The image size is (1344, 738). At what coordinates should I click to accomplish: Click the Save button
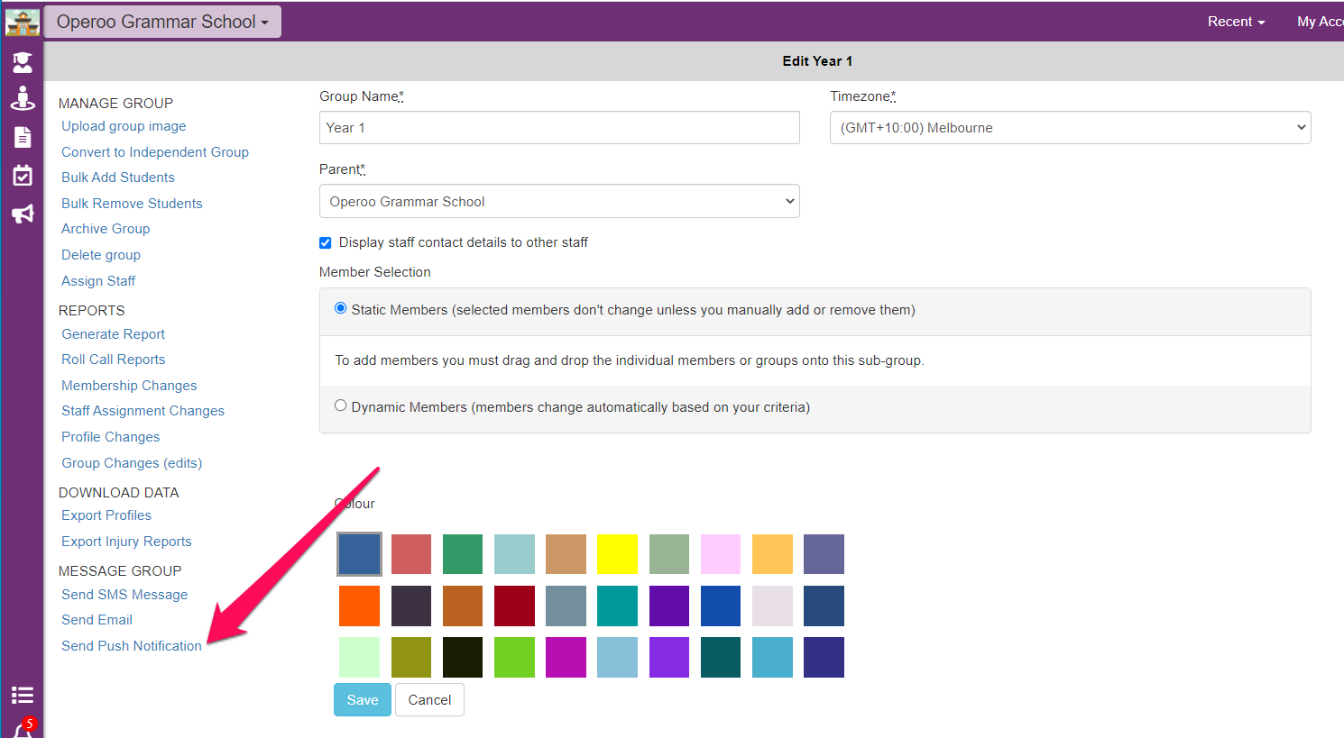click(362, 700)
